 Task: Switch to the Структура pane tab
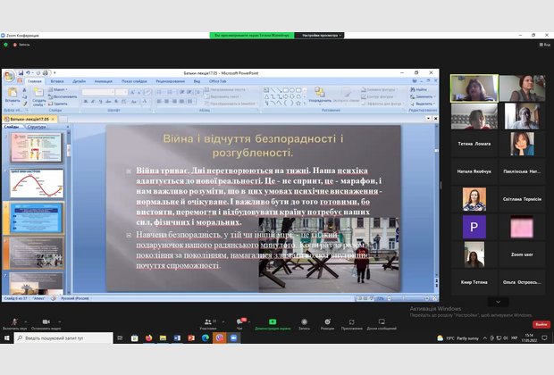[37, 127]
